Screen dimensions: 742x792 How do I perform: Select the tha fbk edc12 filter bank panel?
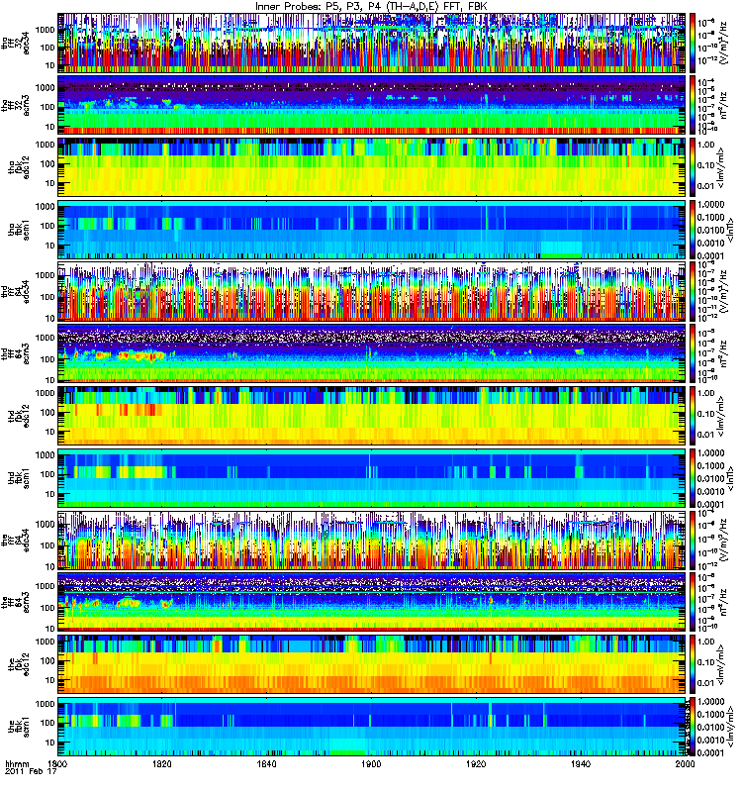(372, 167)
